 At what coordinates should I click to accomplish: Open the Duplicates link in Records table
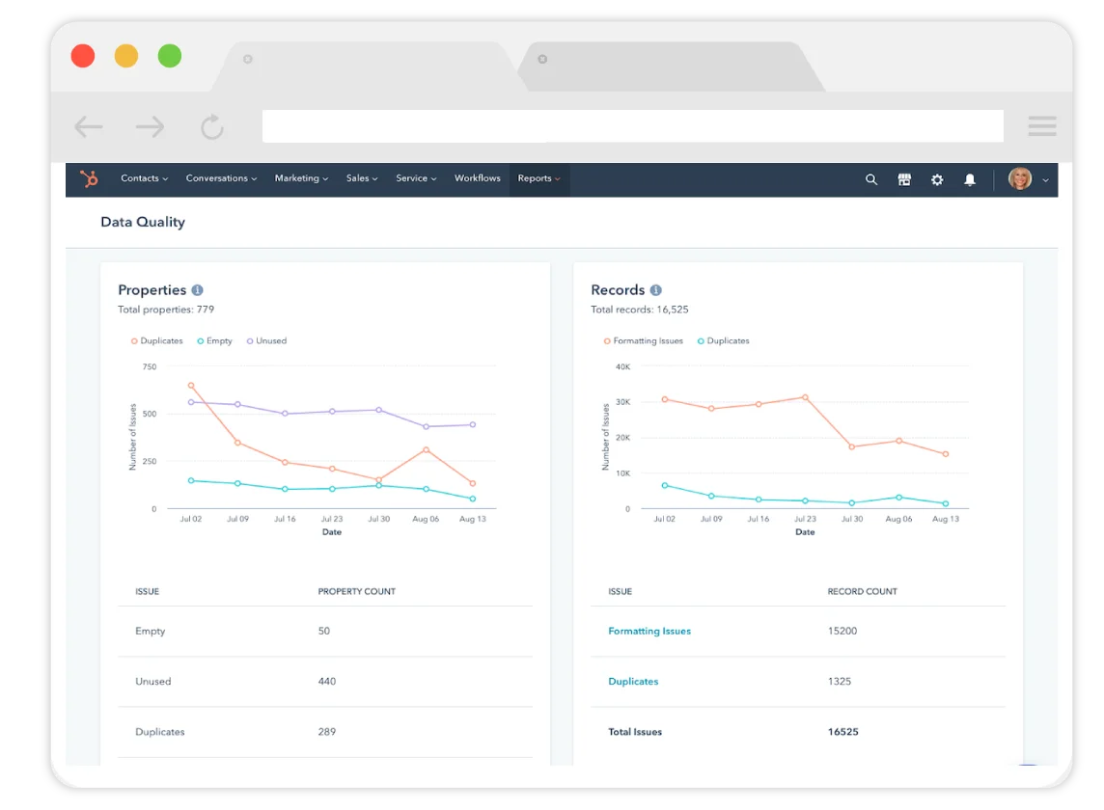[633, 681]
